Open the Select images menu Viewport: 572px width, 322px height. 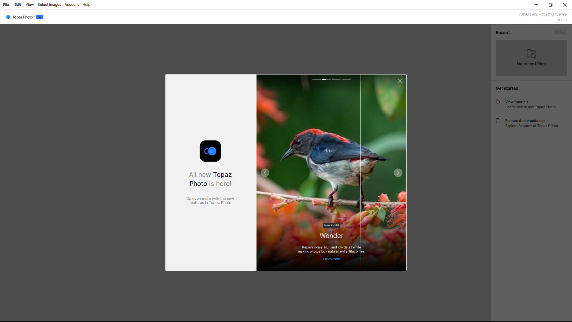pyautogui.click(x=49, y=4)
